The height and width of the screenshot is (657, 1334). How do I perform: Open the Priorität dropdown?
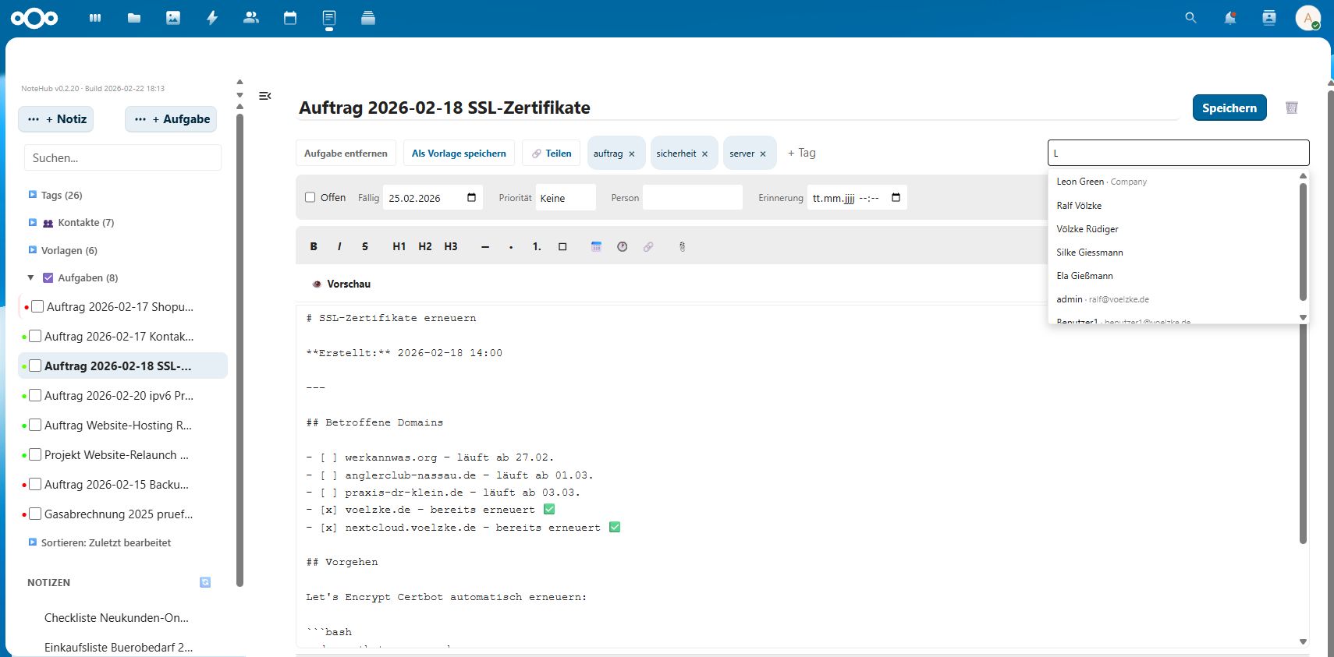point(566,198)
